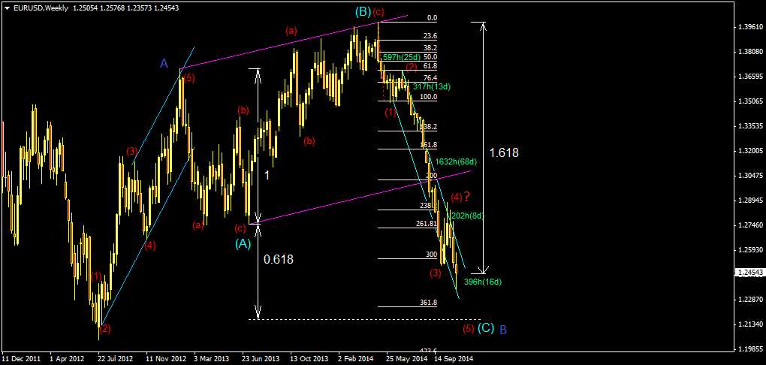The height and width of the screenshot is (365, 766).
Task: Select the red question mark annotation
Action: click(x=466, y=197)
